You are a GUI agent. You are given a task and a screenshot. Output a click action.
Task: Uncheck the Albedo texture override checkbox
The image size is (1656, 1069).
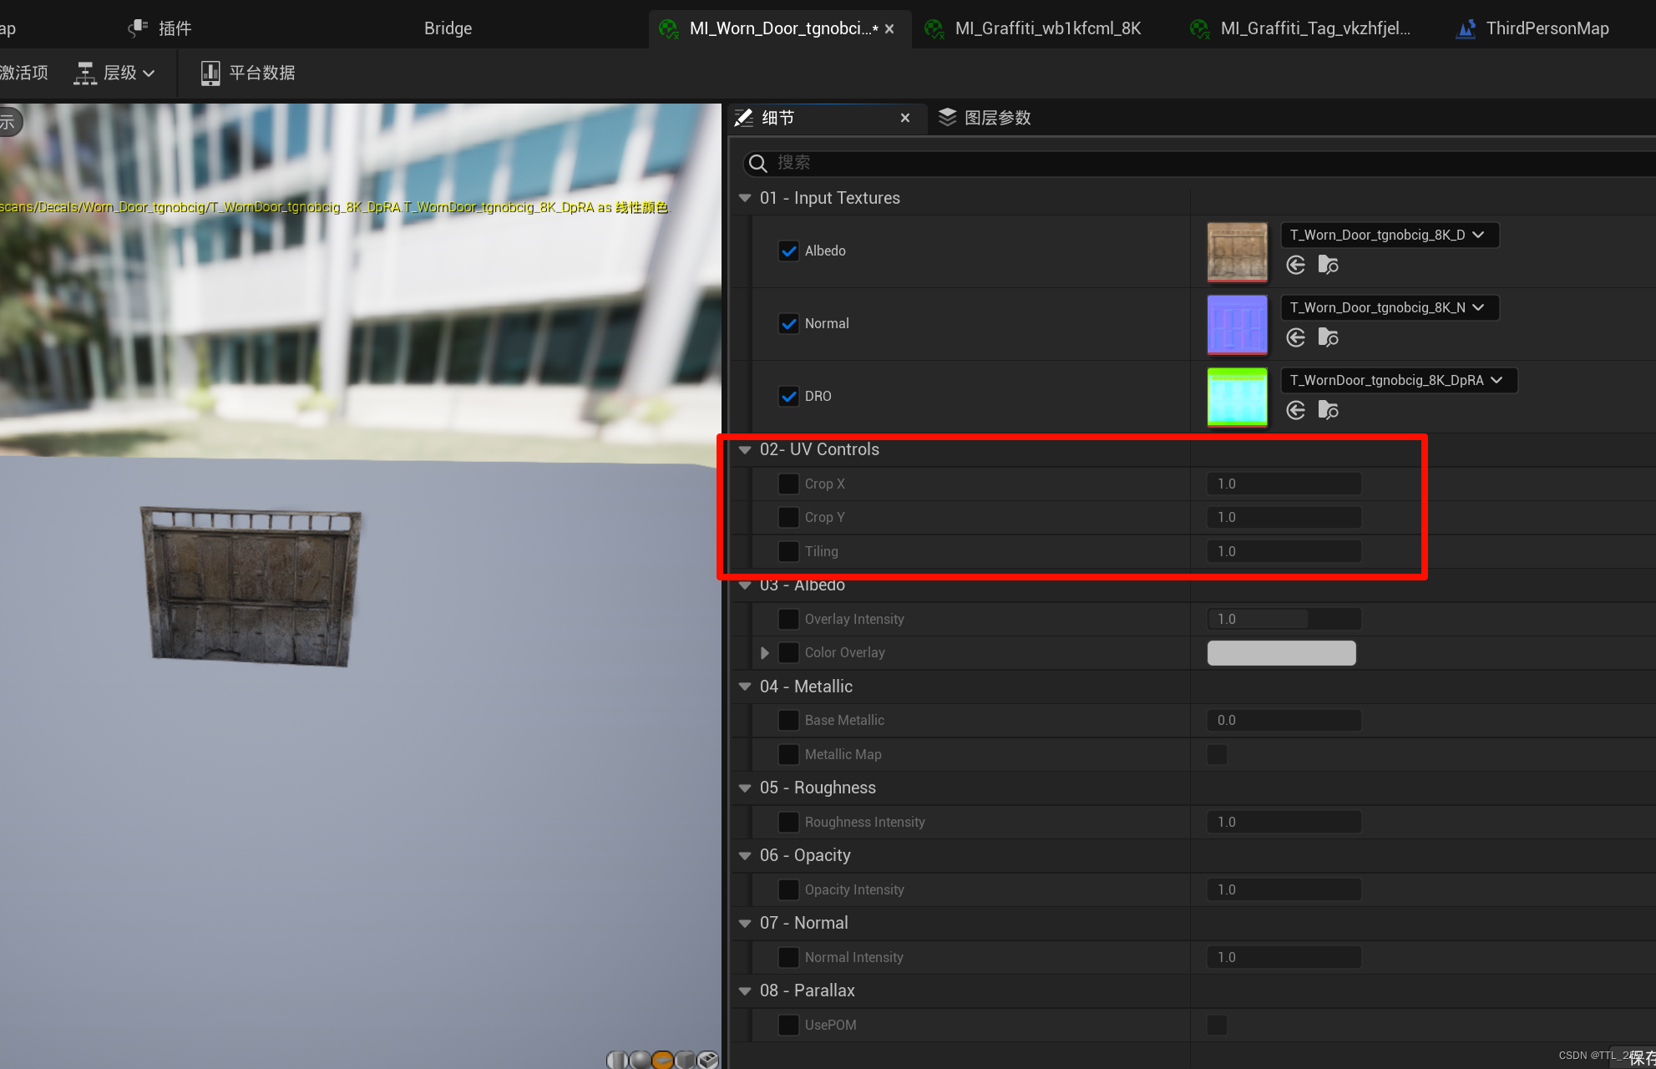click(x=788, y=251)
